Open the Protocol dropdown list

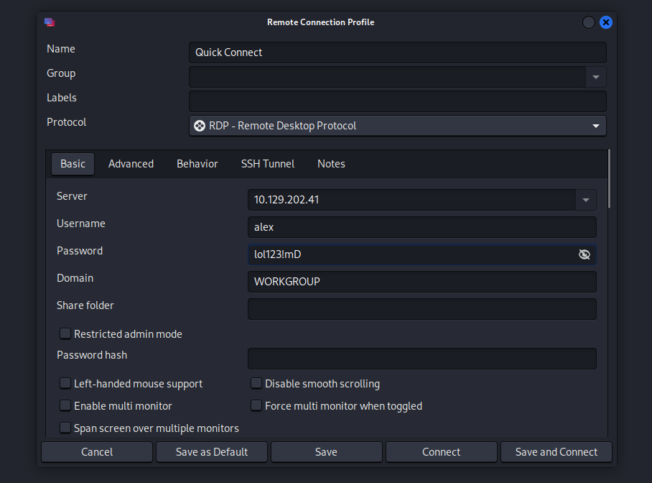(x=595, y=126)
